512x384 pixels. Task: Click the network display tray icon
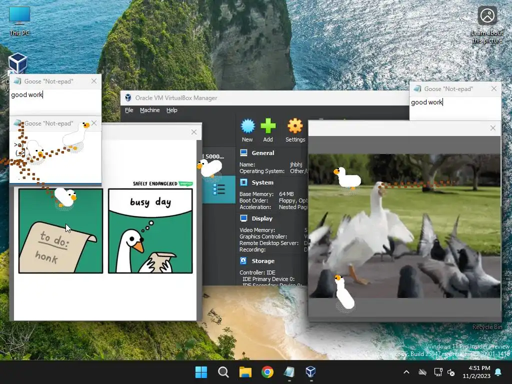click(x=438, y=372)
